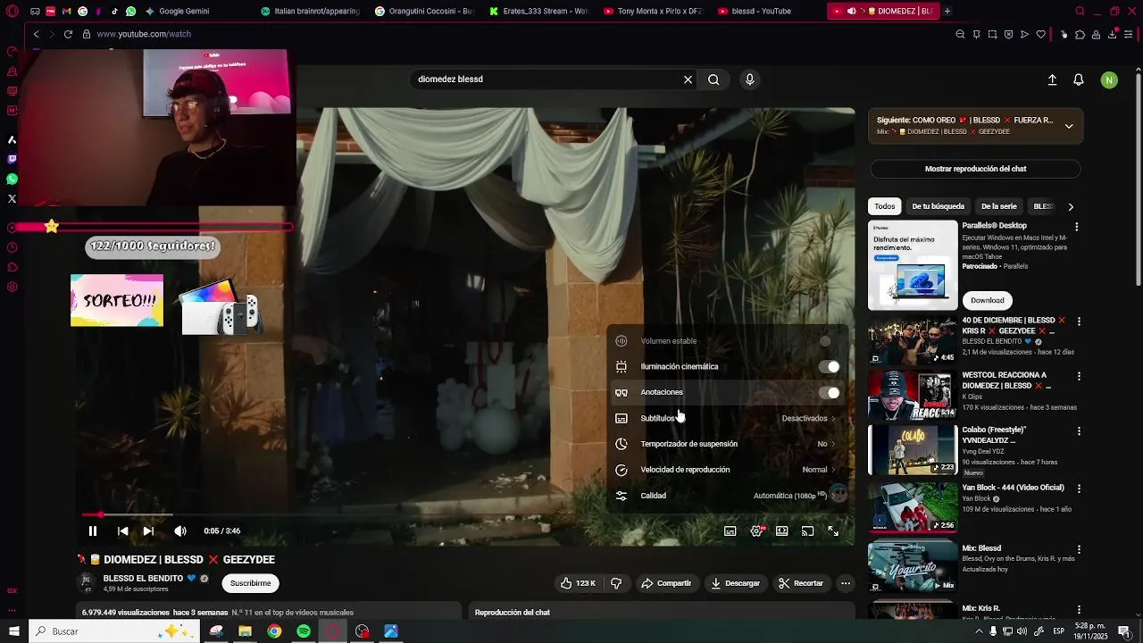The width and height of the screenshot is (1143, 643).
Task: Open Spotify from the taskbar
Action: pos(304,631)
